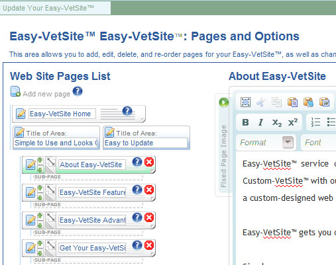
Task: Click the Cut scissors icon
Action: coord(261,102)
